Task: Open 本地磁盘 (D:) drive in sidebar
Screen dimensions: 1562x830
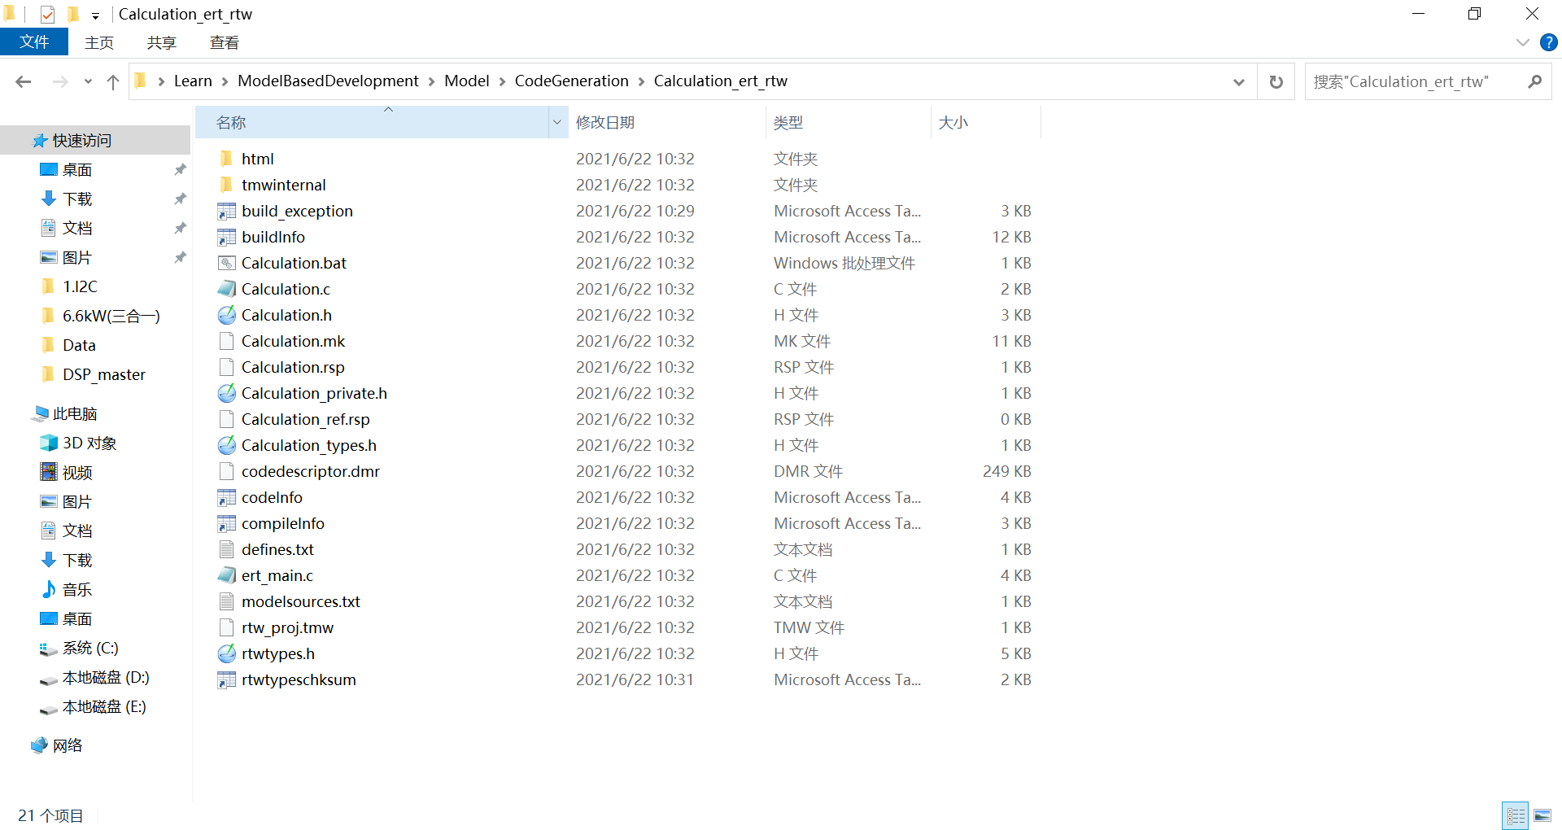Action: coord(106,677)
